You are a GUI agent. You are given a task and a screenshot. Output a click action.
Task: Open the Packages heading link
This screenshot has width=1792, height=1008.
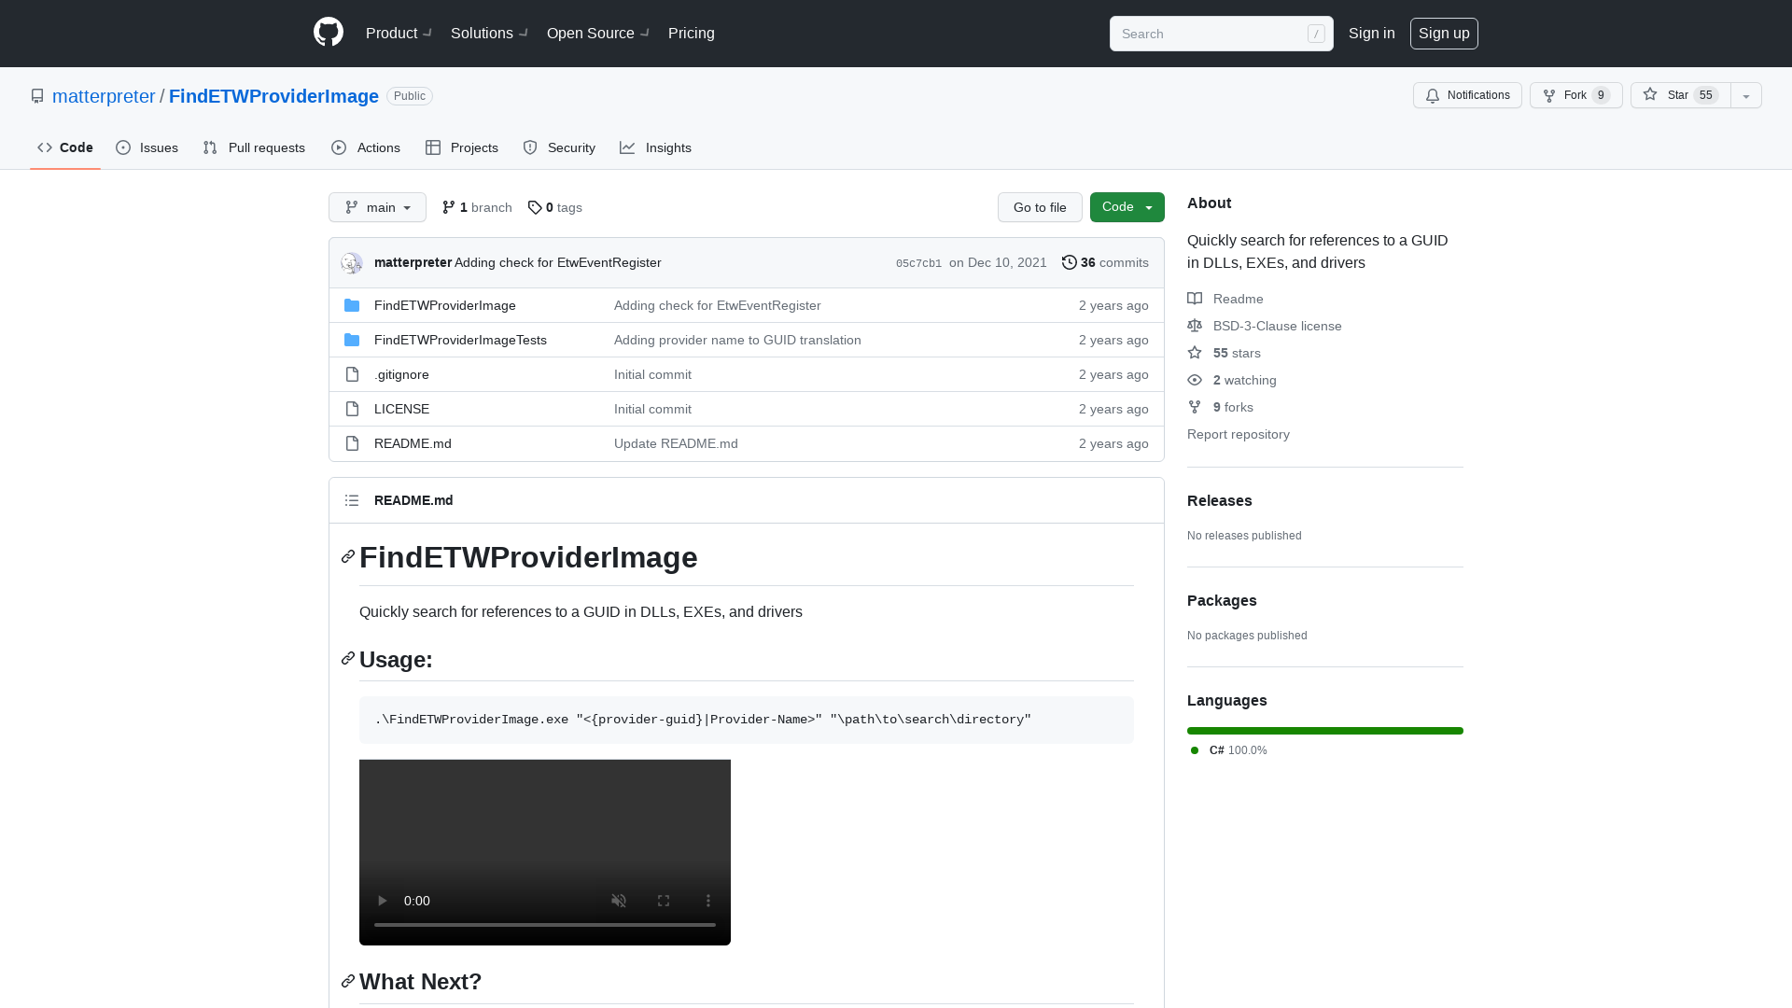click(1222, 600)
